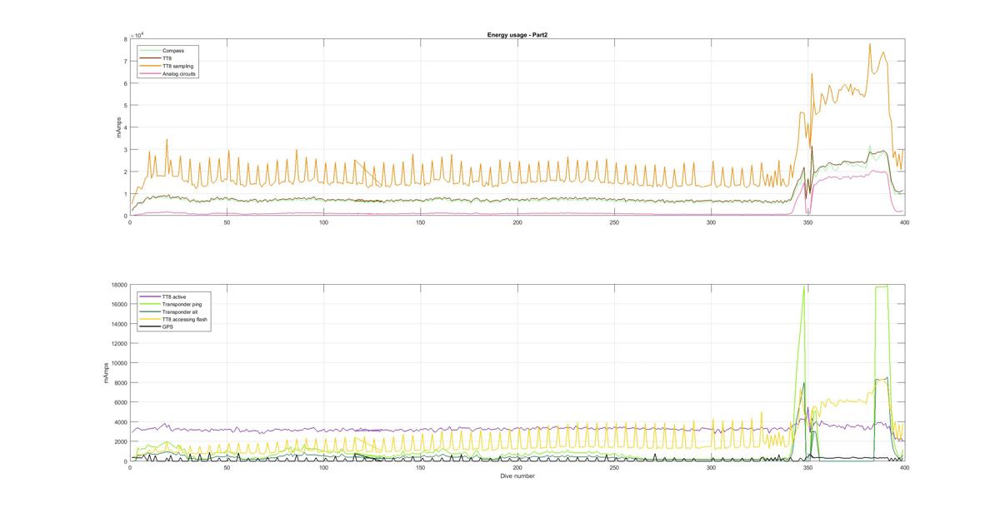The width and height of the screenshot is (1000, 518).
Task: Select the "Transponder ping" legend label
Action: tap(180, 305)
